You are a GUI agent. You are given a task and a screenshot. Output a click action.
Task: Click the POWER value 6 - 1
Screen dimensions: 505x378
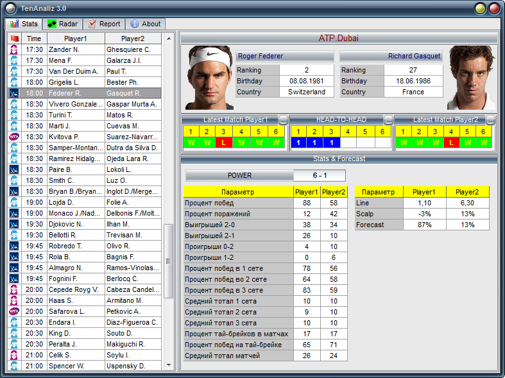point(320,175)
